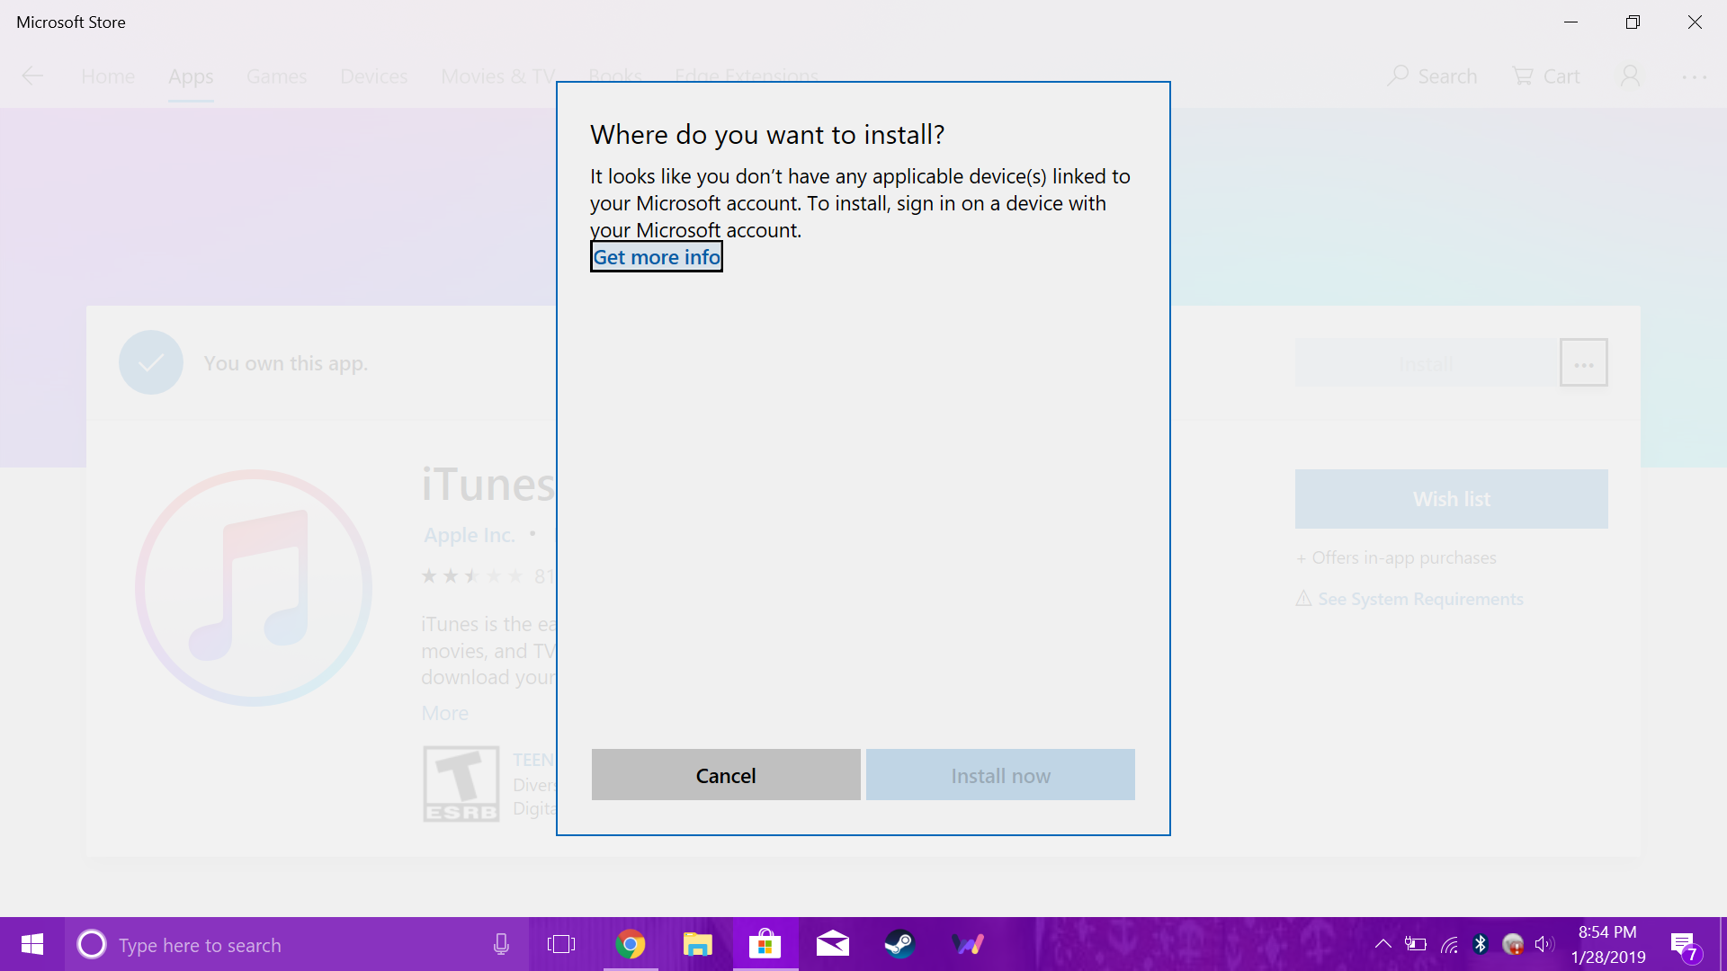The image size is (1727, 971).
Task: Click the iTunes app icon
Action: point(253,587)
